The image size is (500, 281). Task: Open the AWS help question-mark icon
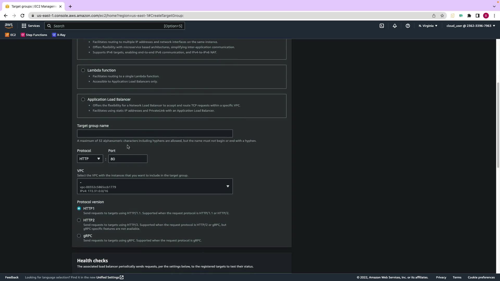(408, 26)
